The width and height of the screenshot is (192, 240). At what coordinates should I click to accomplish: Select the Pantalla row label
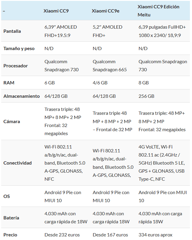click(x=12, y=31)
